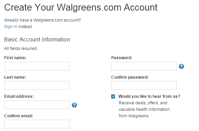Click the Confirm password label text
The height and width of the screenshot is (131, 199).
tap(130, 77)
